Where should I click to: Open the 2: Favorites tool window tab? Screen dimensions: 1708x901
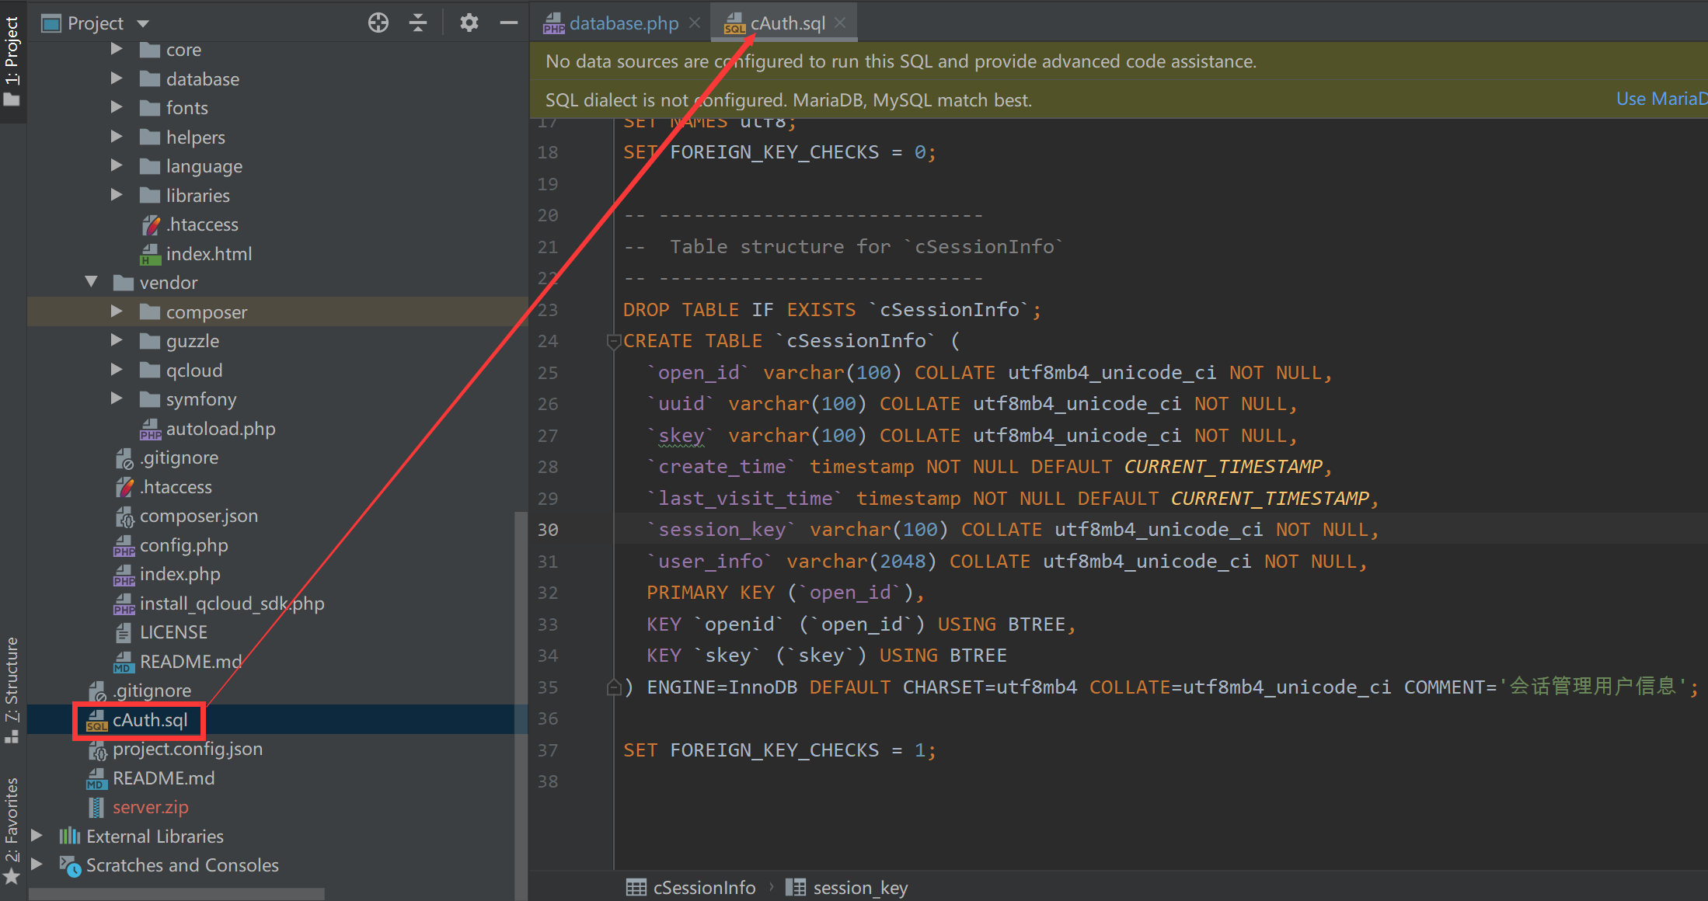[12, 831]
